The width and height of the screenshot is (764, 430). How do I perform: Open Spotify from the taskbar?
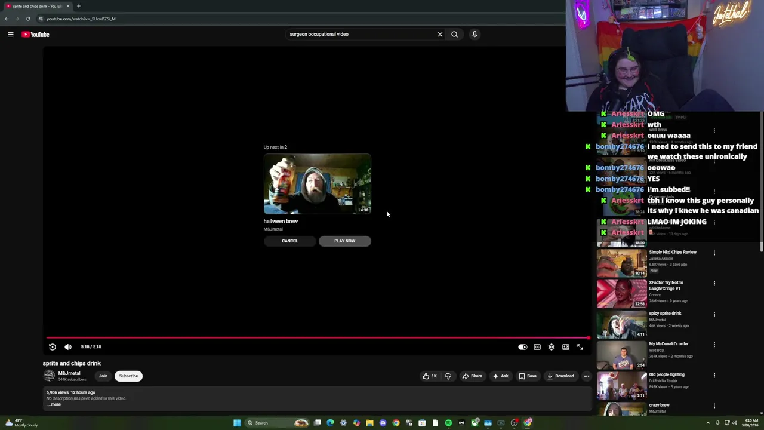[x=448, y=423]
